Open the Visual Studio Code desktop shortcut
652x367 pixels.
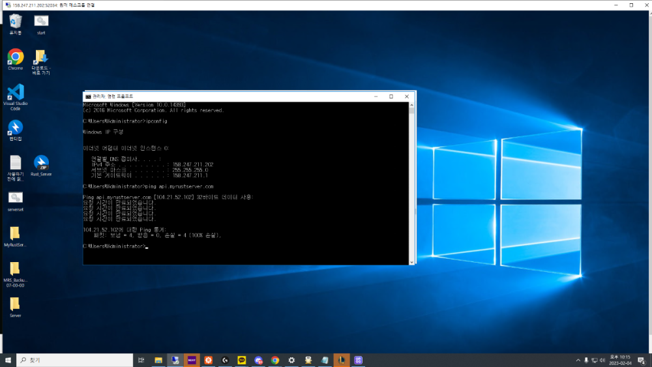15,93
